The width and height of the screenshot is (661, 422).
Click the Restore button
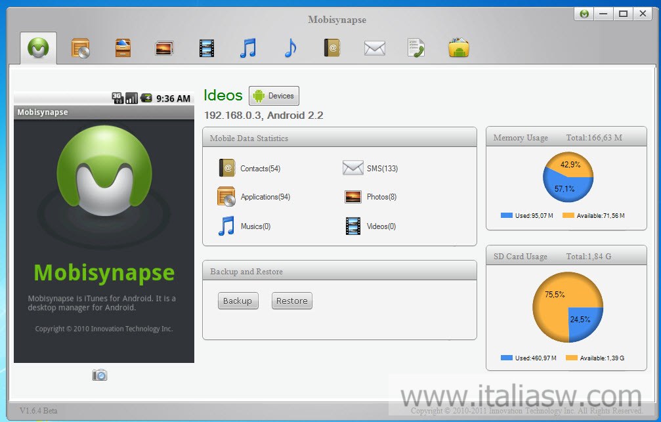coord(291,301)
